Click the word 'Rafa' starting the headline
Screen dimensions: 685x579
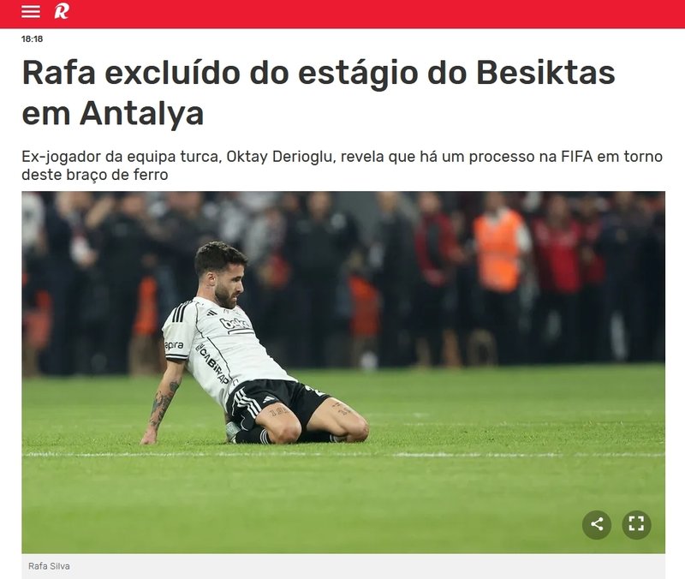click(58, 73)
